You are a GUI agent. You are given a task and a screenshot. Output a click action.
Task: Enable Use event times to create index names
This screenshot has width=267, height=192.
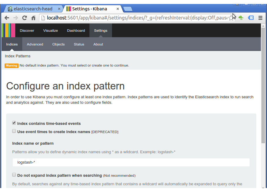[x=14, y=131]
